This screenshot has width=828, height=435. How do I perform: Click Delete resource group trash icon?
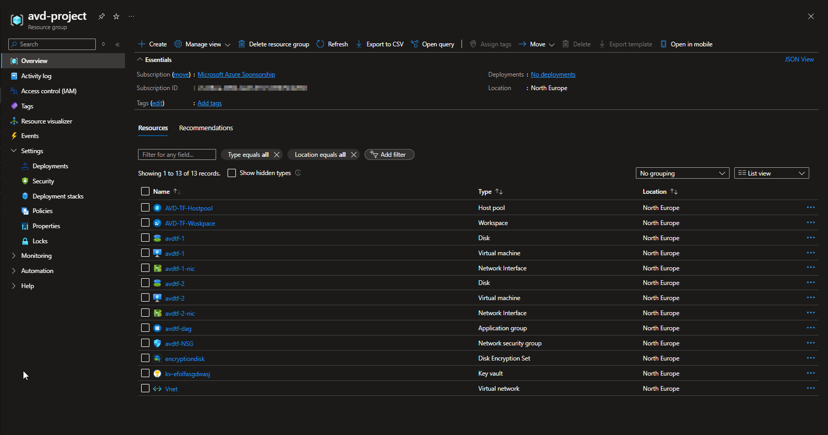point(242,44)
